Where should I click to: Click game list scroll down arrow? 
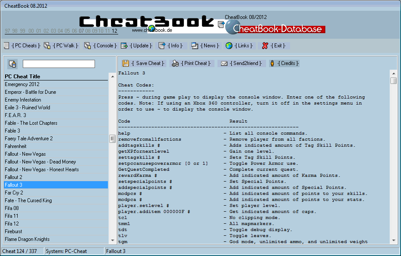click(x=113, y=241)
